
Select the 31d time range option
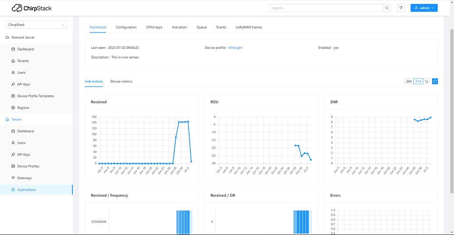418,81
